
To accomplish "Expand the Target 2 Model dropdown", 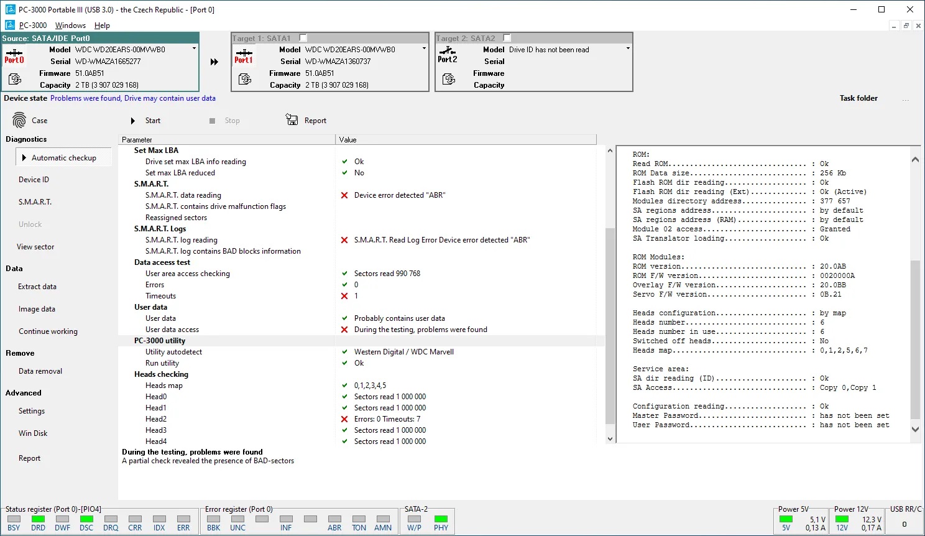I will [628, 49].
